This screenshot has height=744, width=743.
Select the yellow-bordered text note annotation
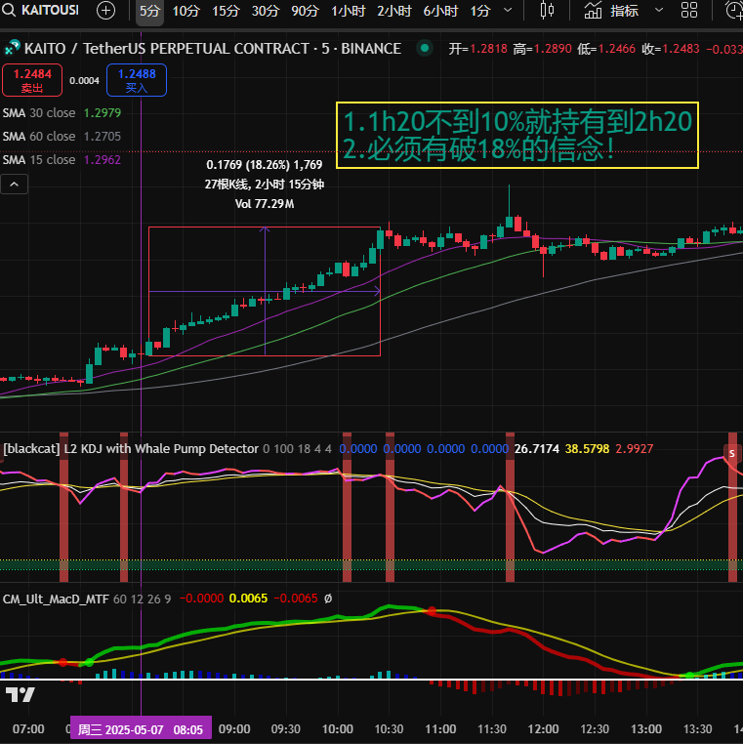tap(517, 136)
